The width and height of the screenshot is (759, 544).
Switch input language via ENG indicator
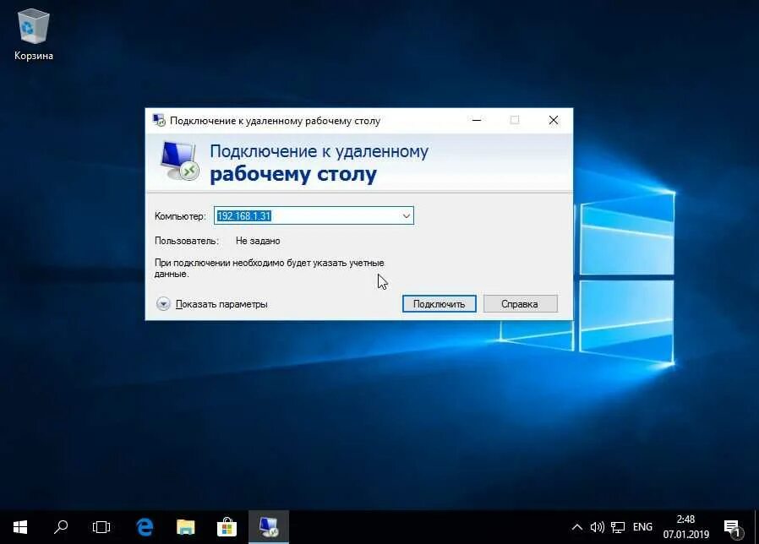(643, 527)
